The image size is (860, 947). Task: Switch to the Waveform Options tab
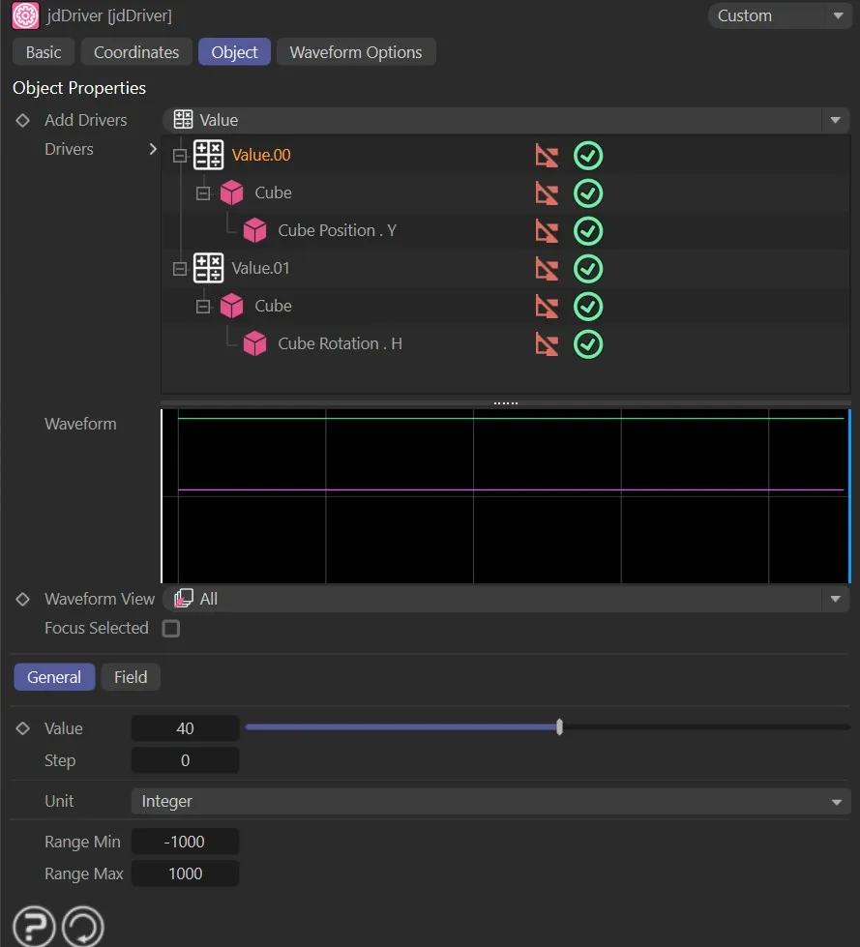[x=356, y=51]
